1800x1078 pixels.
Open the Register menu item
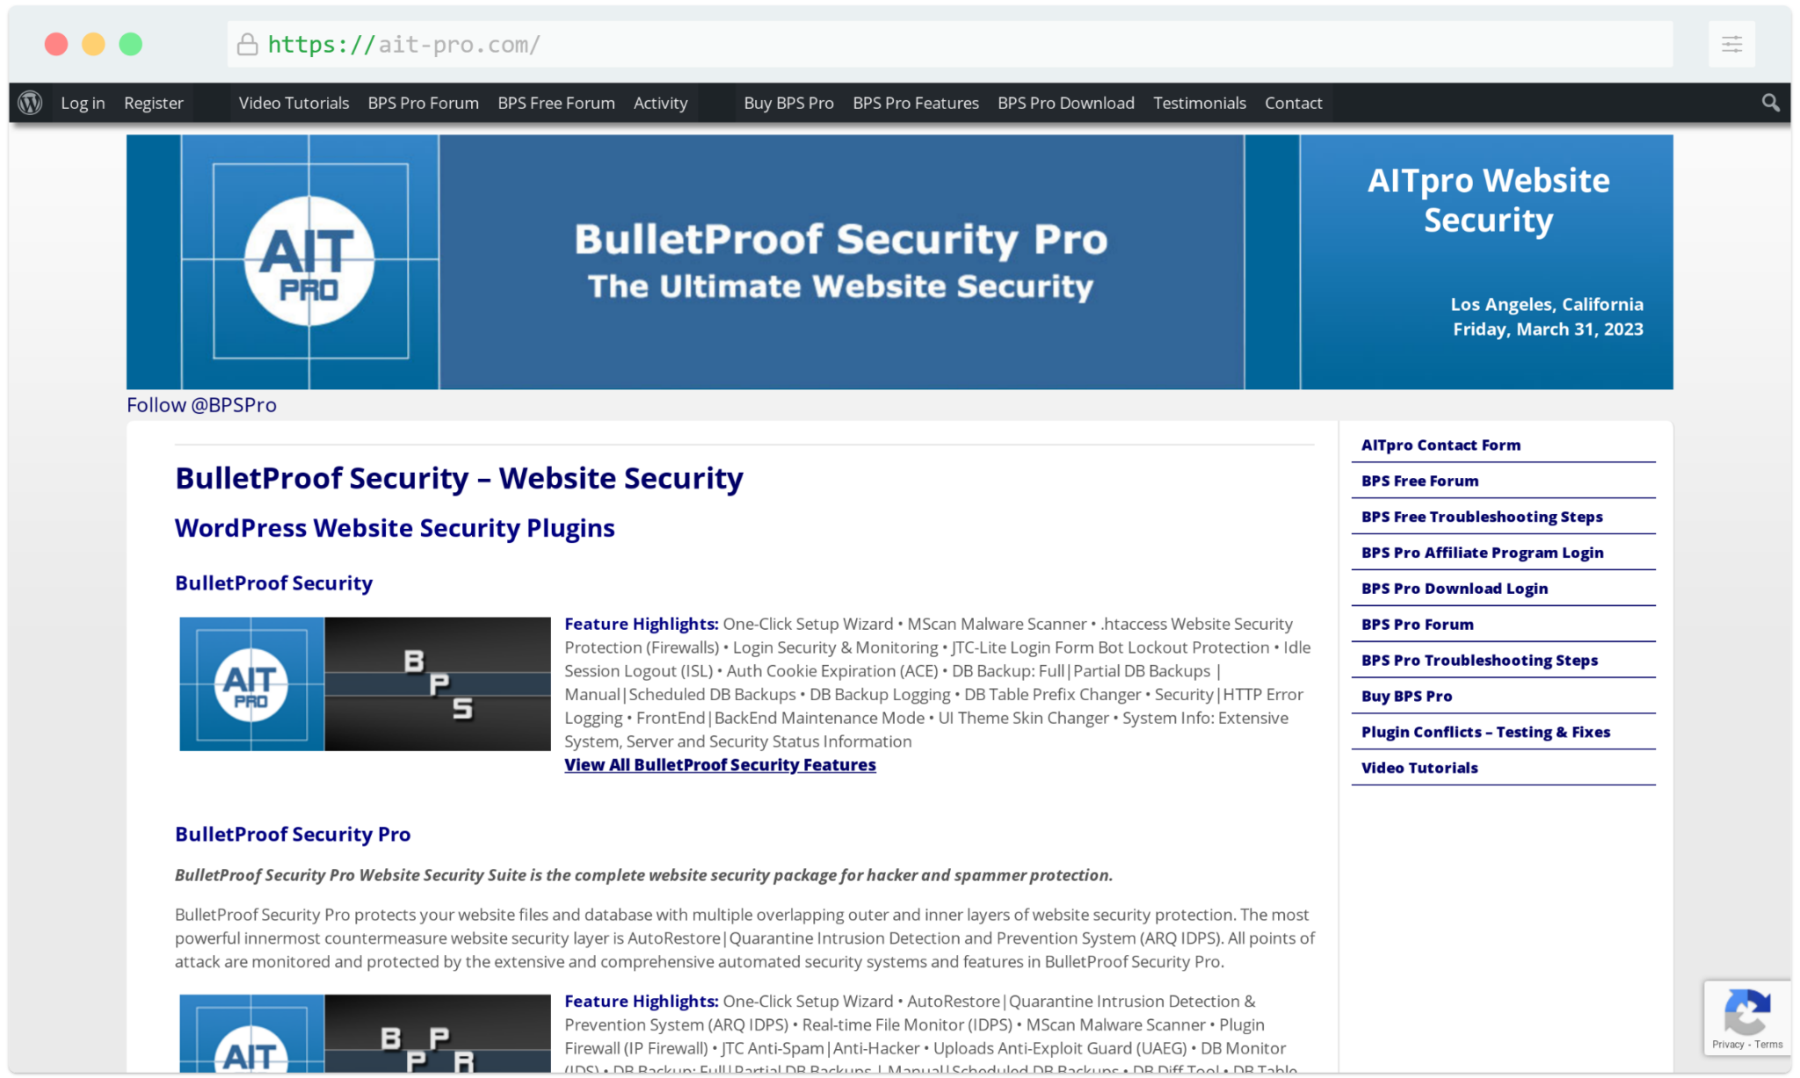click(x=154, y=103)
